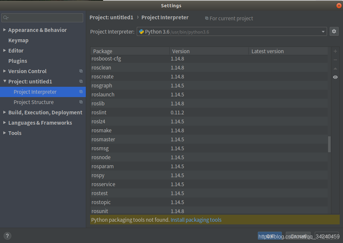
Task: Expand the Tools section
Action: coord(4,133)
